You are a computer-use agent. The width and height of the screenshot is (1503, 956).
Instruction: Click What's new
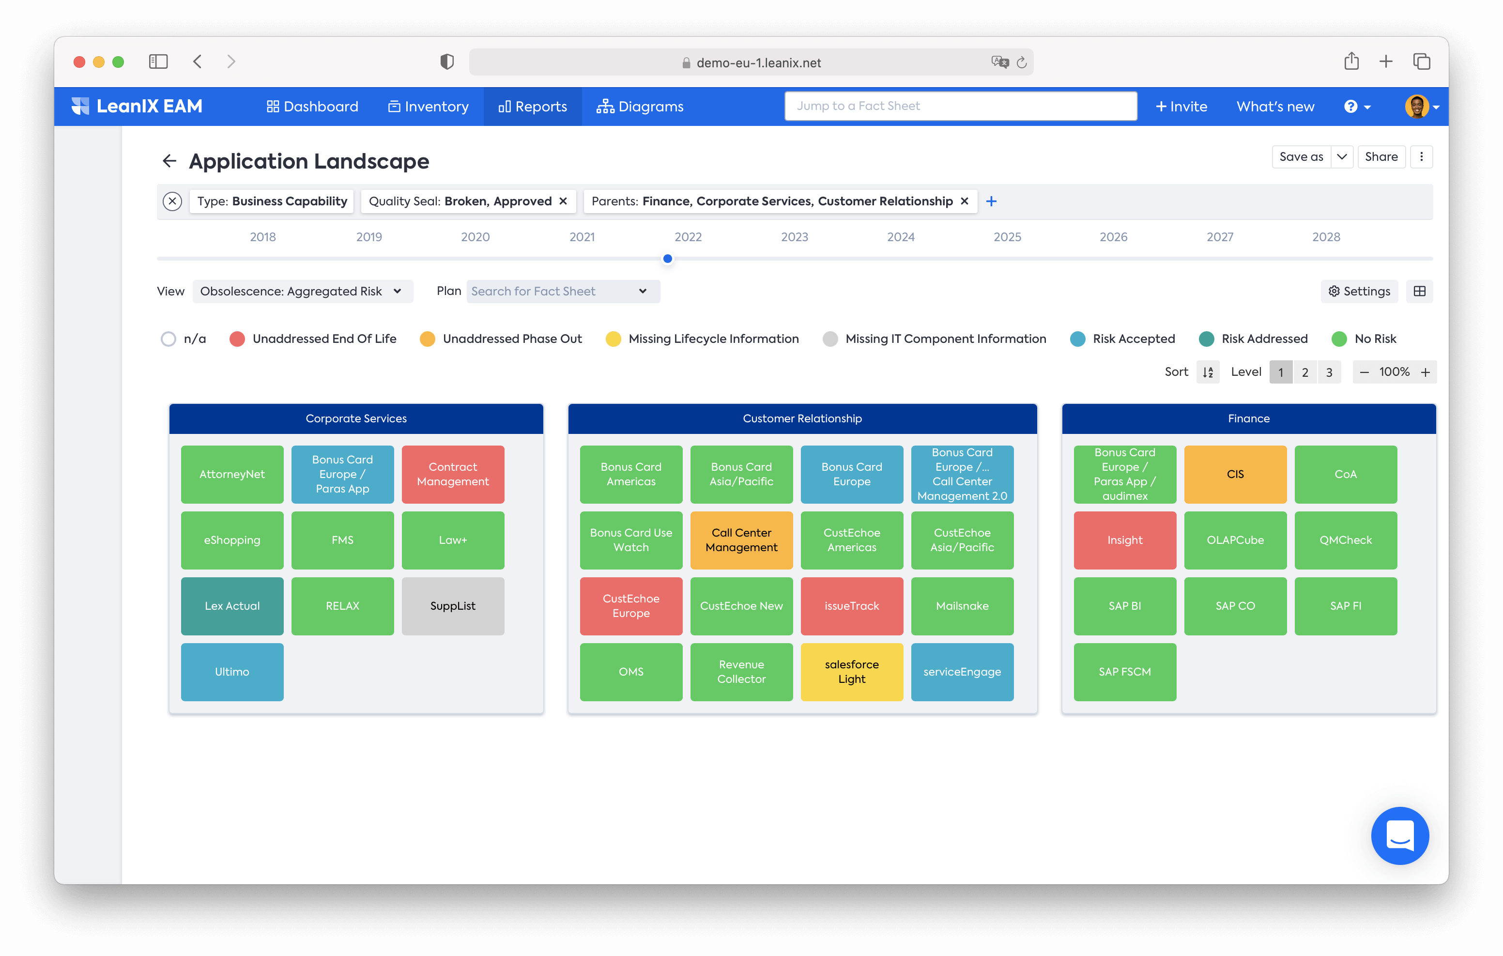[1275, 106]
